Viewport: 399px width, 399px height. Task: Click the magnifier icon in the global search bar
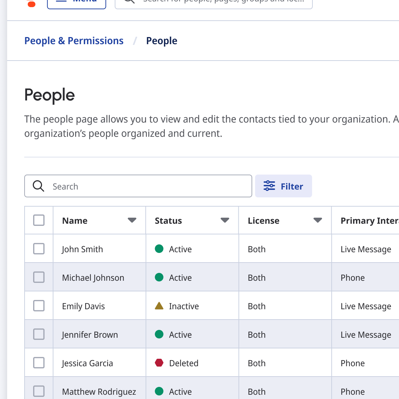[129, 1]
